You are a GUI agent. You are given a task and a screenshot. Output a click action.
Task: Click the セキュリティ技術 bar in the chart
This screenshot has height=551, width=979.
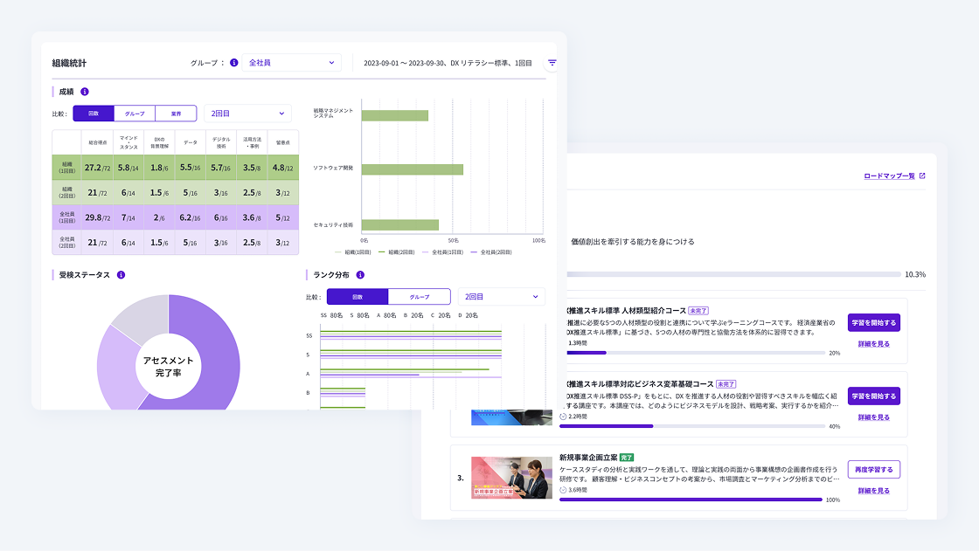[400, 224]
